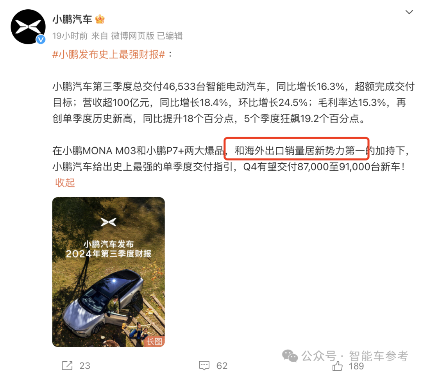The height and width of the screenshot is (373, 422).
Task: Like the post with thumbs-up icon
Action: [337, 366]
